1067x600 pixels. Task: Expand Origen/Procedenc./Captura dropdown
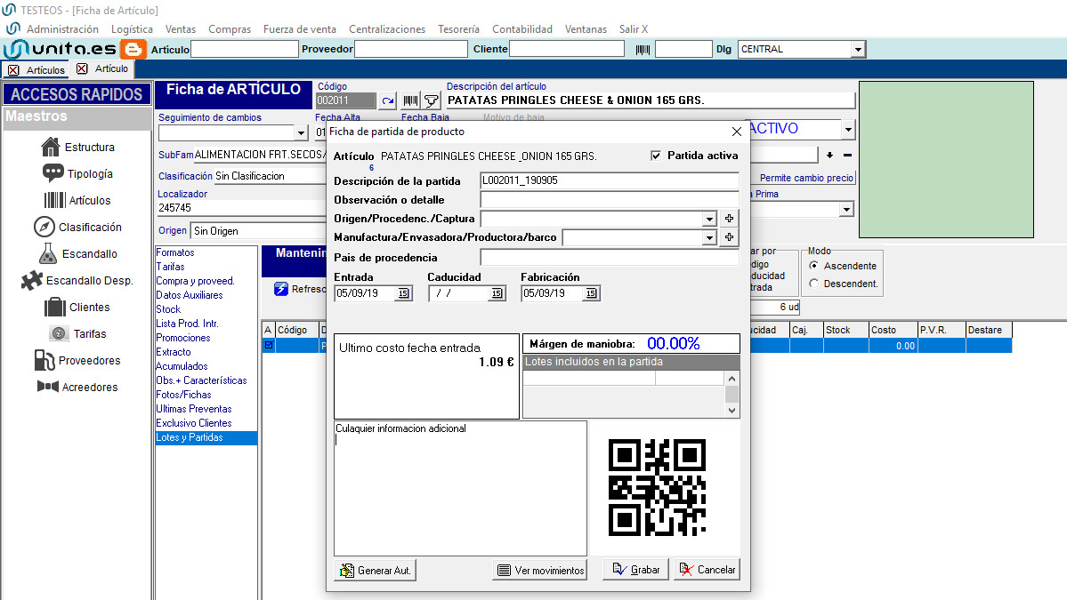click(710, 219)
